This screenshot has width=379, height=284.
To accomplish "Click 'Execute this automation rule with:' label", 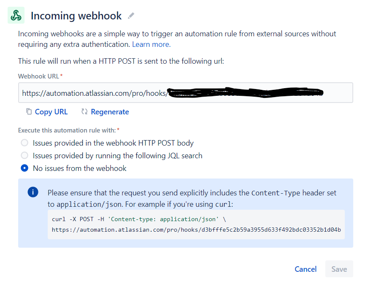I will 67,130.
